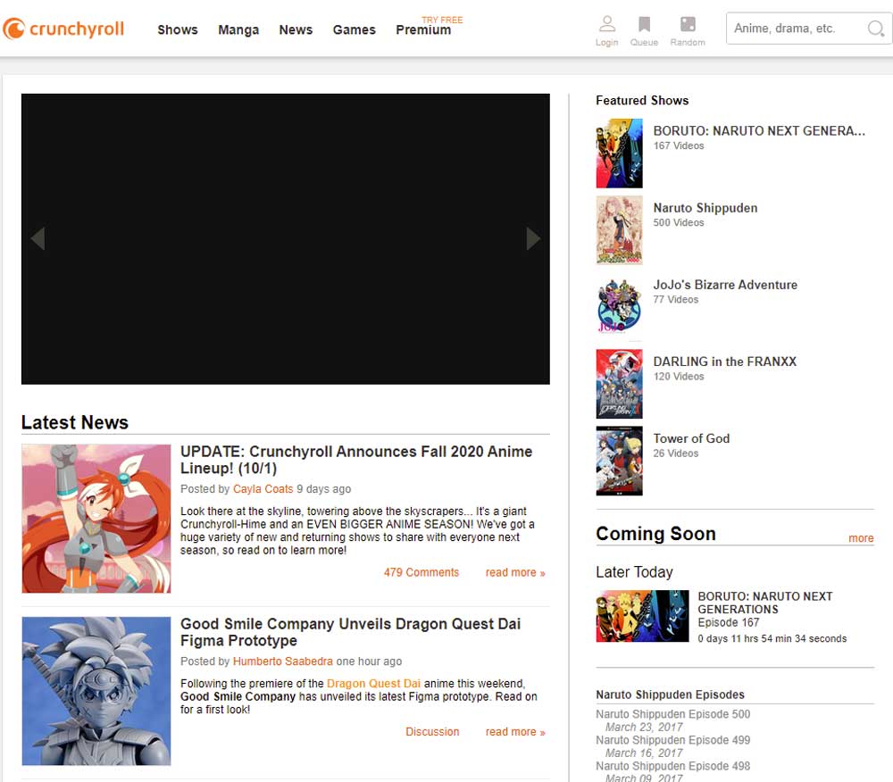
Task: Open the Shows menu
Action: pos(177,29)
